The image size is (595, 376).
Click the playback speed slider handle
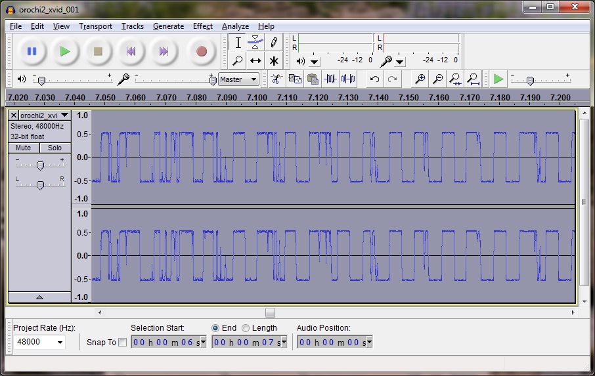[x=530, y=80]
